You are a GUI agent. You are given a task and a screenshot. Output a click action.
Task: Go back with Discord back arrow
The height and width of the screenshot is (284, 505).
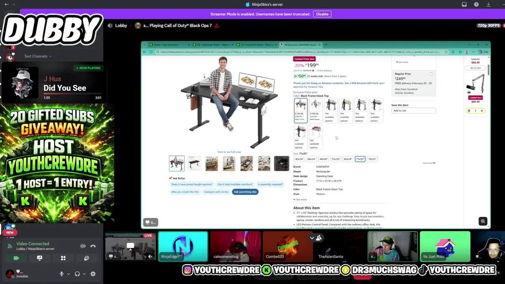pyautogui.click(x=6, y=4)
